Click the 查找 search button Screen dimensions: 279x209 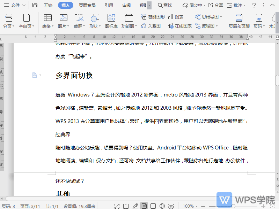165,5
